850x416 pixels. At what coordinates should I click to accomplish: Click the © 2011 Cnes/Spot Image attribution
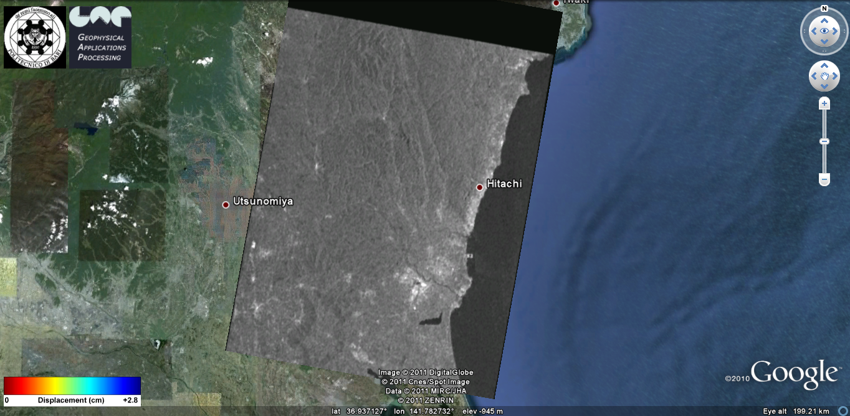[x=426, y=382]
